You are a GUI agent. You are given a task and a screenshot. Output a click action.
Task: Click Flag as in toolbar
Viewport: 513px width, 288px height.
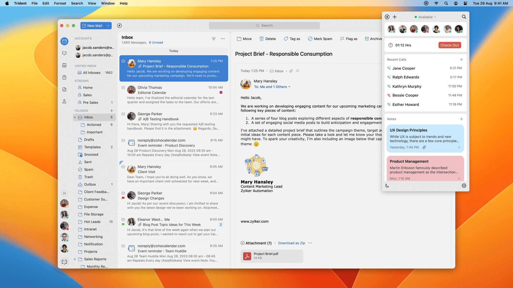point(349,39)
